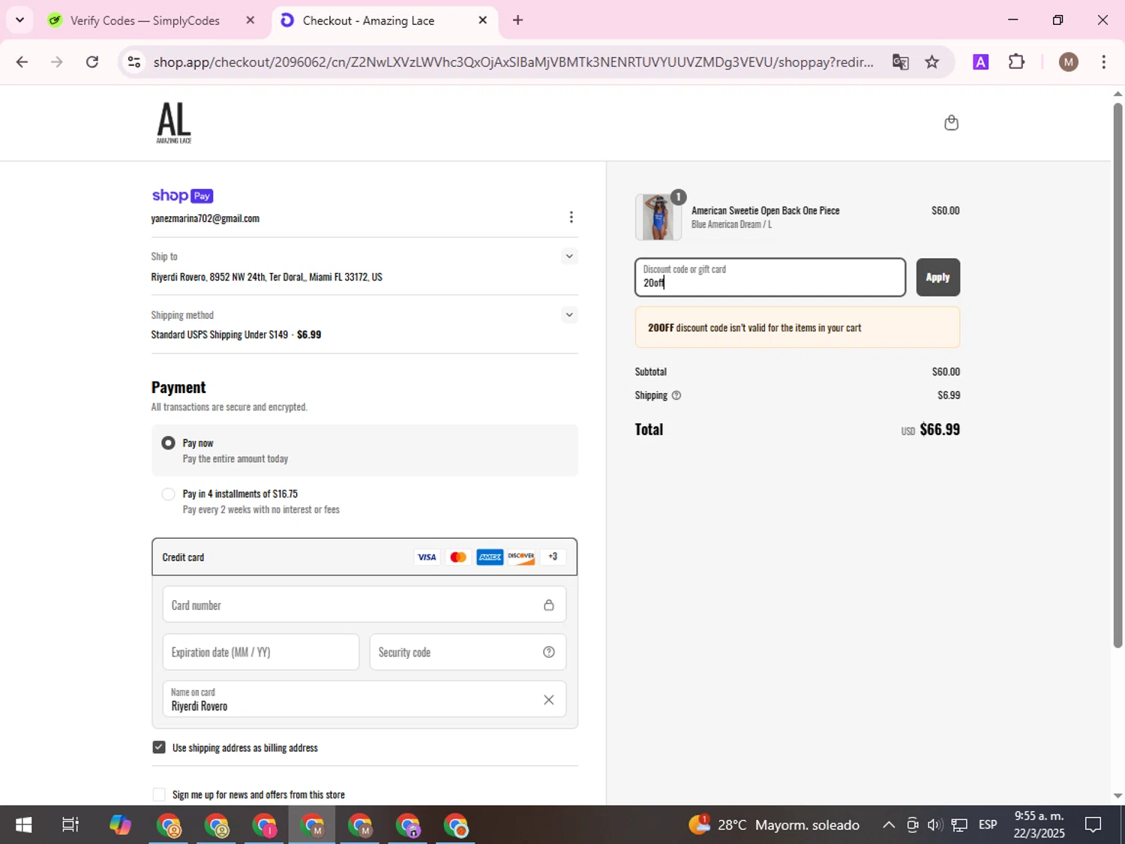Image resolution: width=1125 pixels, height=844 pixels.
Task: Open Chrome profile M avatar
Action: point(1069,62)
